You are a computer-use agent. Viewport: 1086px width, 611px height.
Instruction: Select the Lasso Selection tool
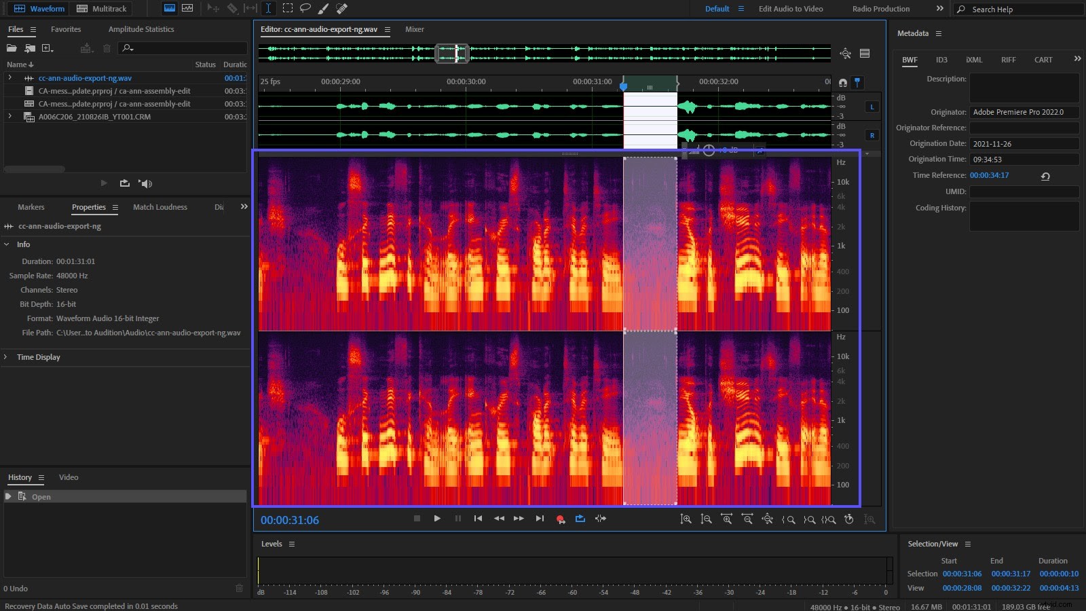[x=305, y=8]
